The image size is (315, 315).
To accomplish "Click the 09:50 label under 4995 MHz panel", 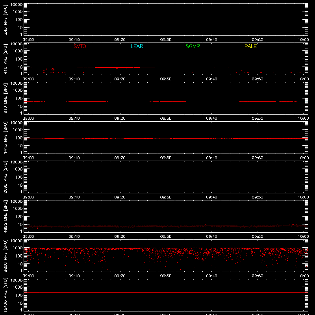I will click(x=258, y=237).
